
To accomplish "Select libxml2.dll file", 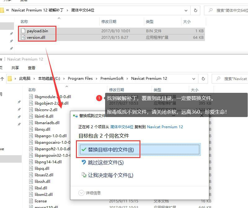I will click(44, 194).
